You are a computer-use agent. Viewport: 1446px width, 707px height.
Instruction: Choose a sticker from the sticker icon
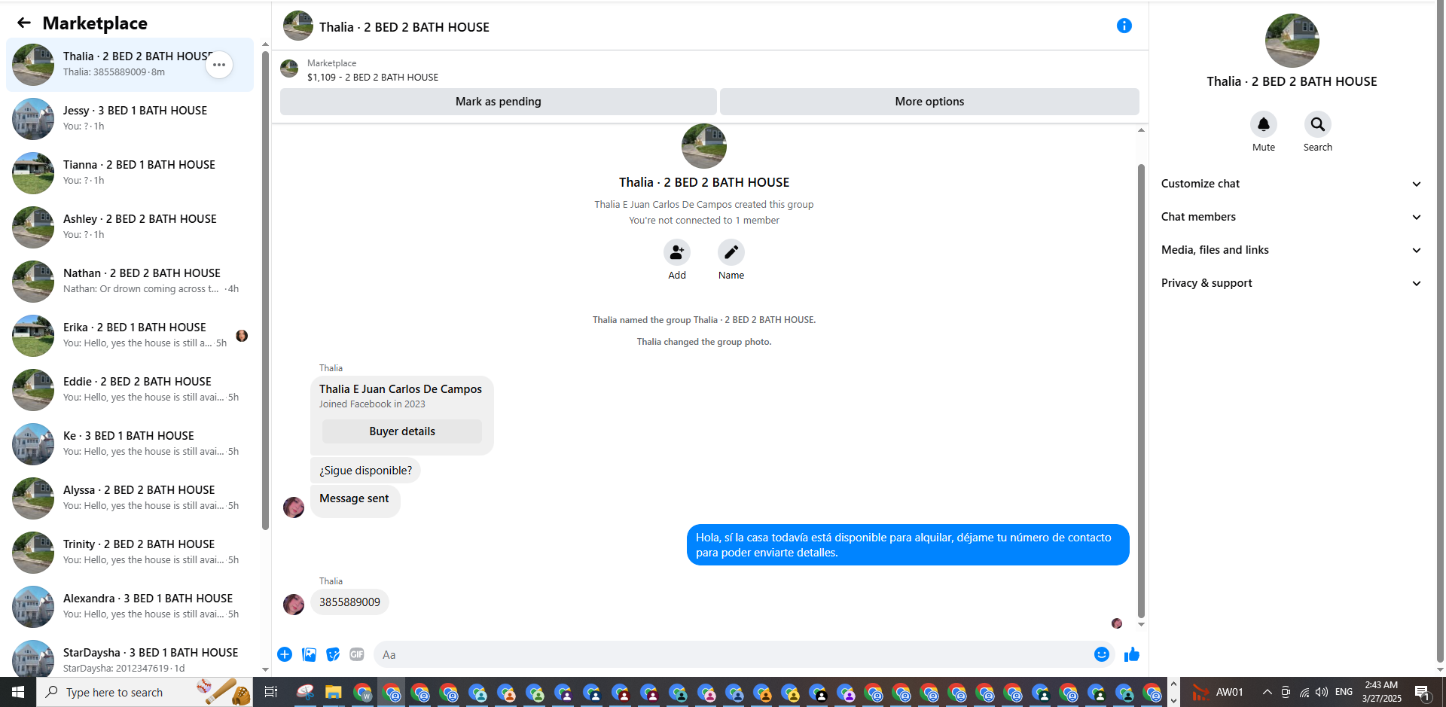coord(333,654)
